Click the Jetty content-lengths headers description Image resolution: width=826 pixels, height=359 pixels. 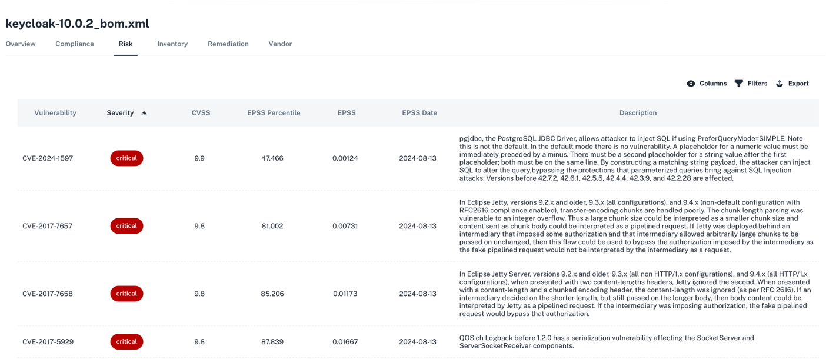pos(635,294)
